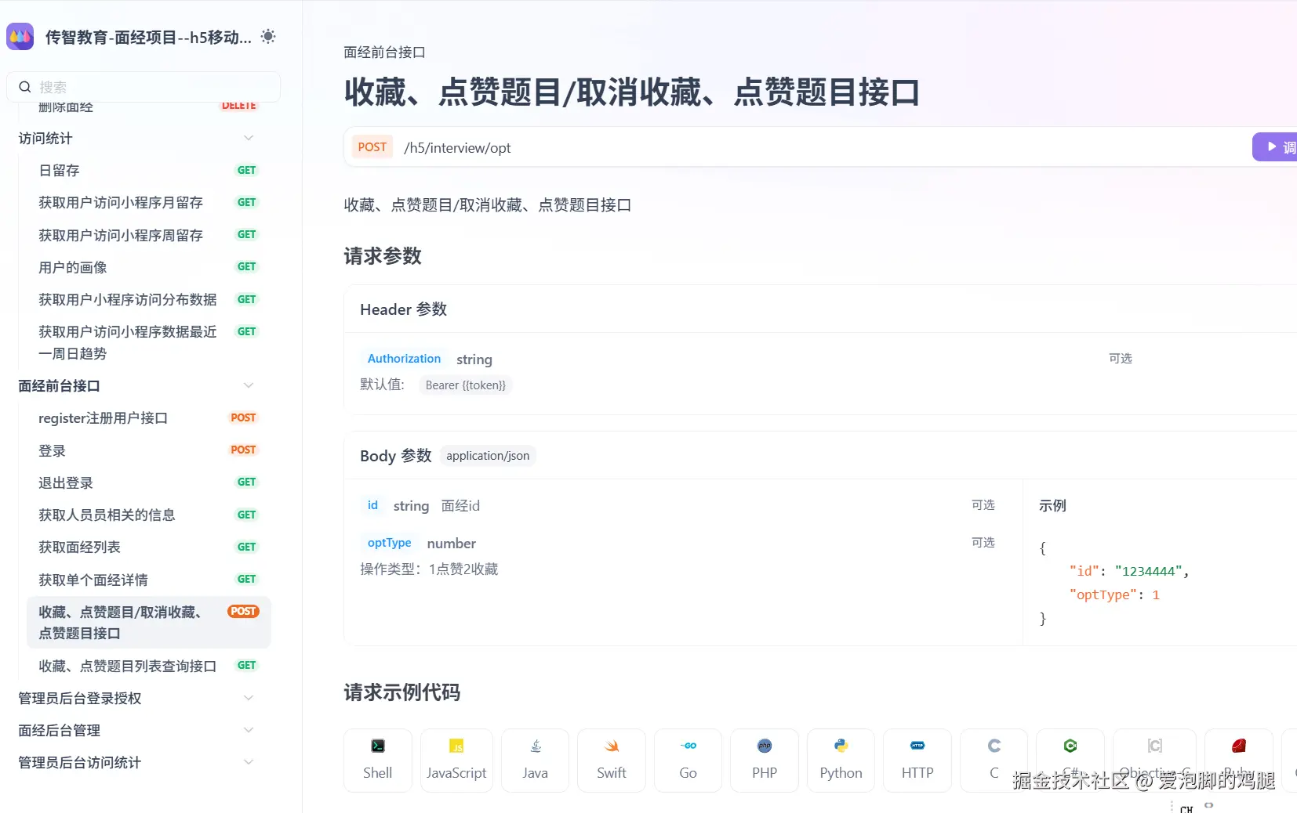1297x813 pixels.
Task: Open the 登录 POST endpoint
Action: click(x=149, y=450)
